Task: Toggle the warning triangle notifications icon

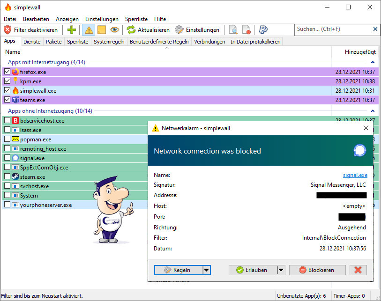Action: [88, 29]
